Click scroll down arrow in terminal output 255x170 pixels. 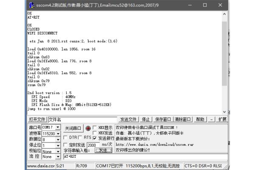click(x=225, y=112)
